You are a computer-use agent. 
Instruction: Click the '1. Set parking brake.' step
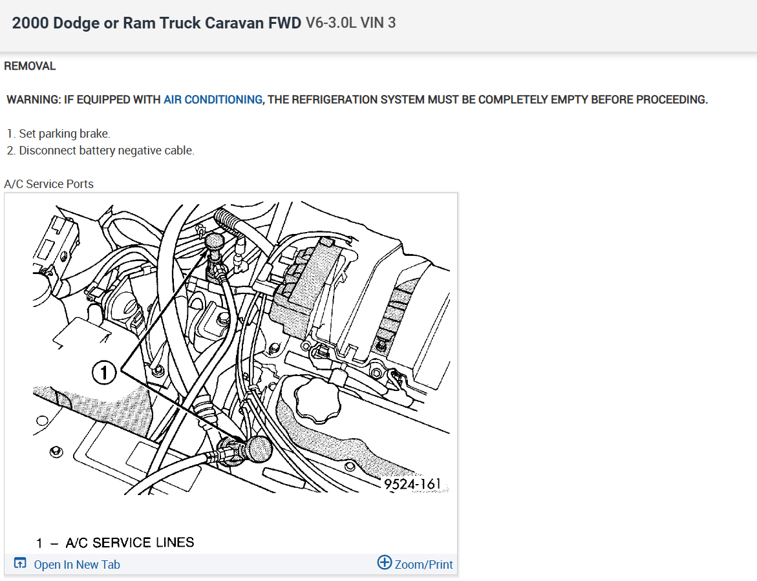point(58,134)
